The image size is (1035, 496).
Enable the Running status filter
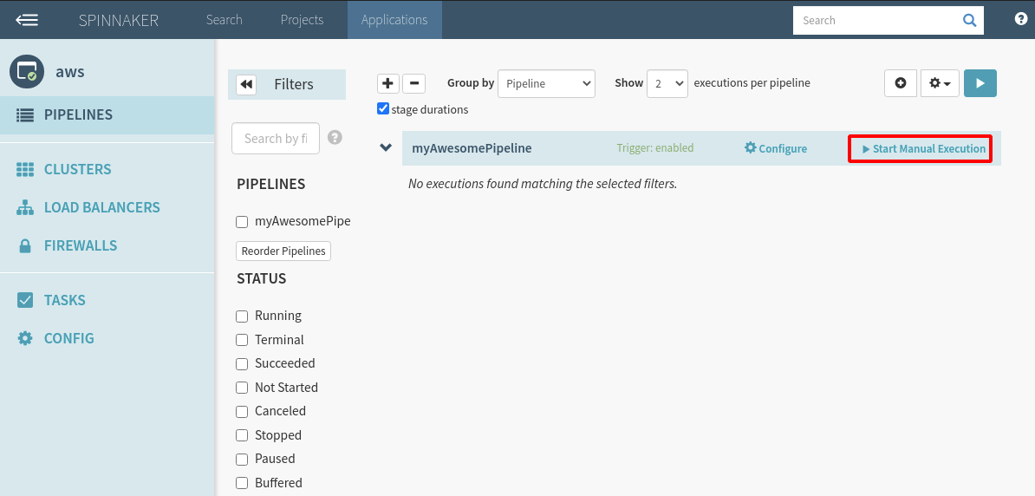click(x=243, y=317)
